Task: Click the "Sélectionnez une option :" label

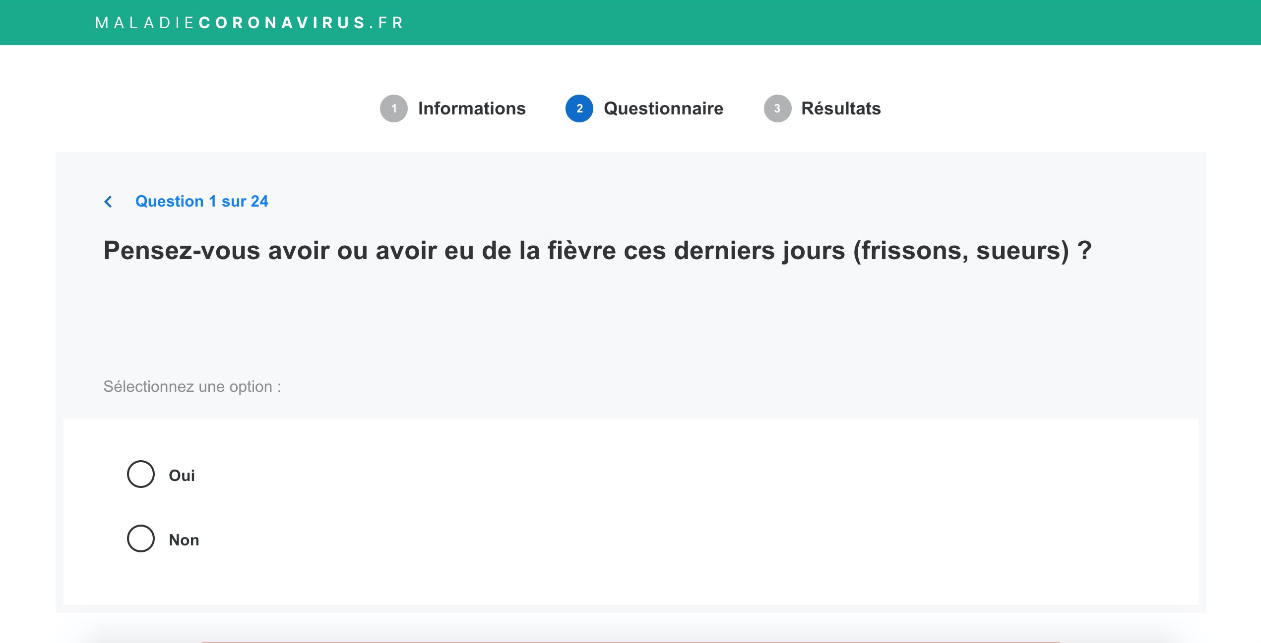Action: 192,386
